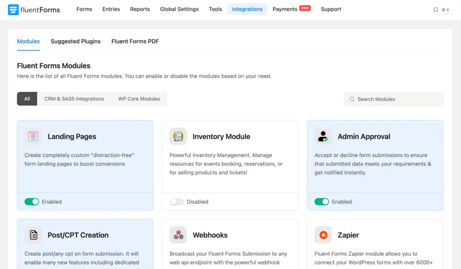Click the Enabled label on Landing Pages

tap(51, 201)
